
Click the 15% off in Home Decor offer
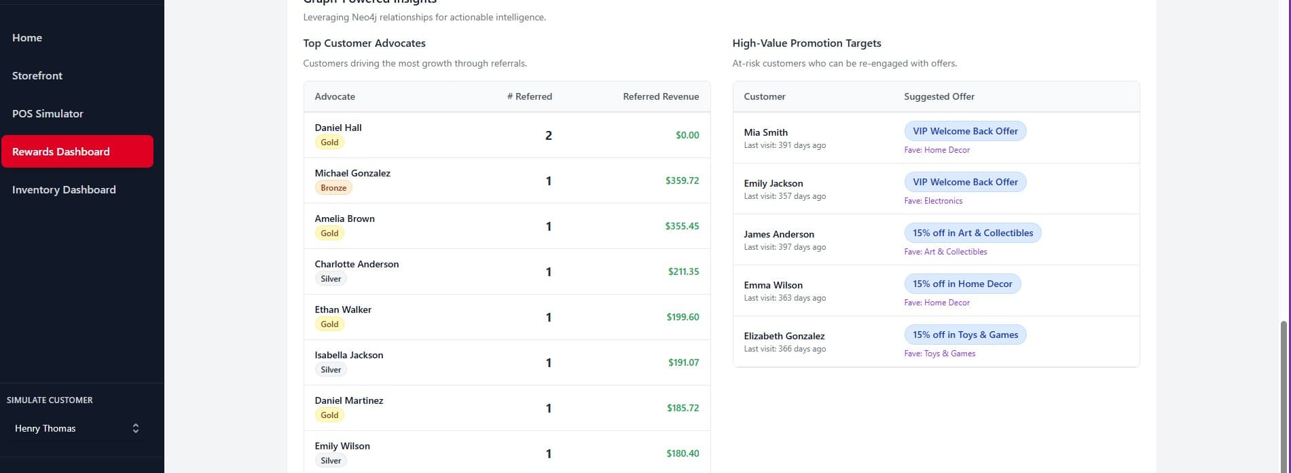962,284
